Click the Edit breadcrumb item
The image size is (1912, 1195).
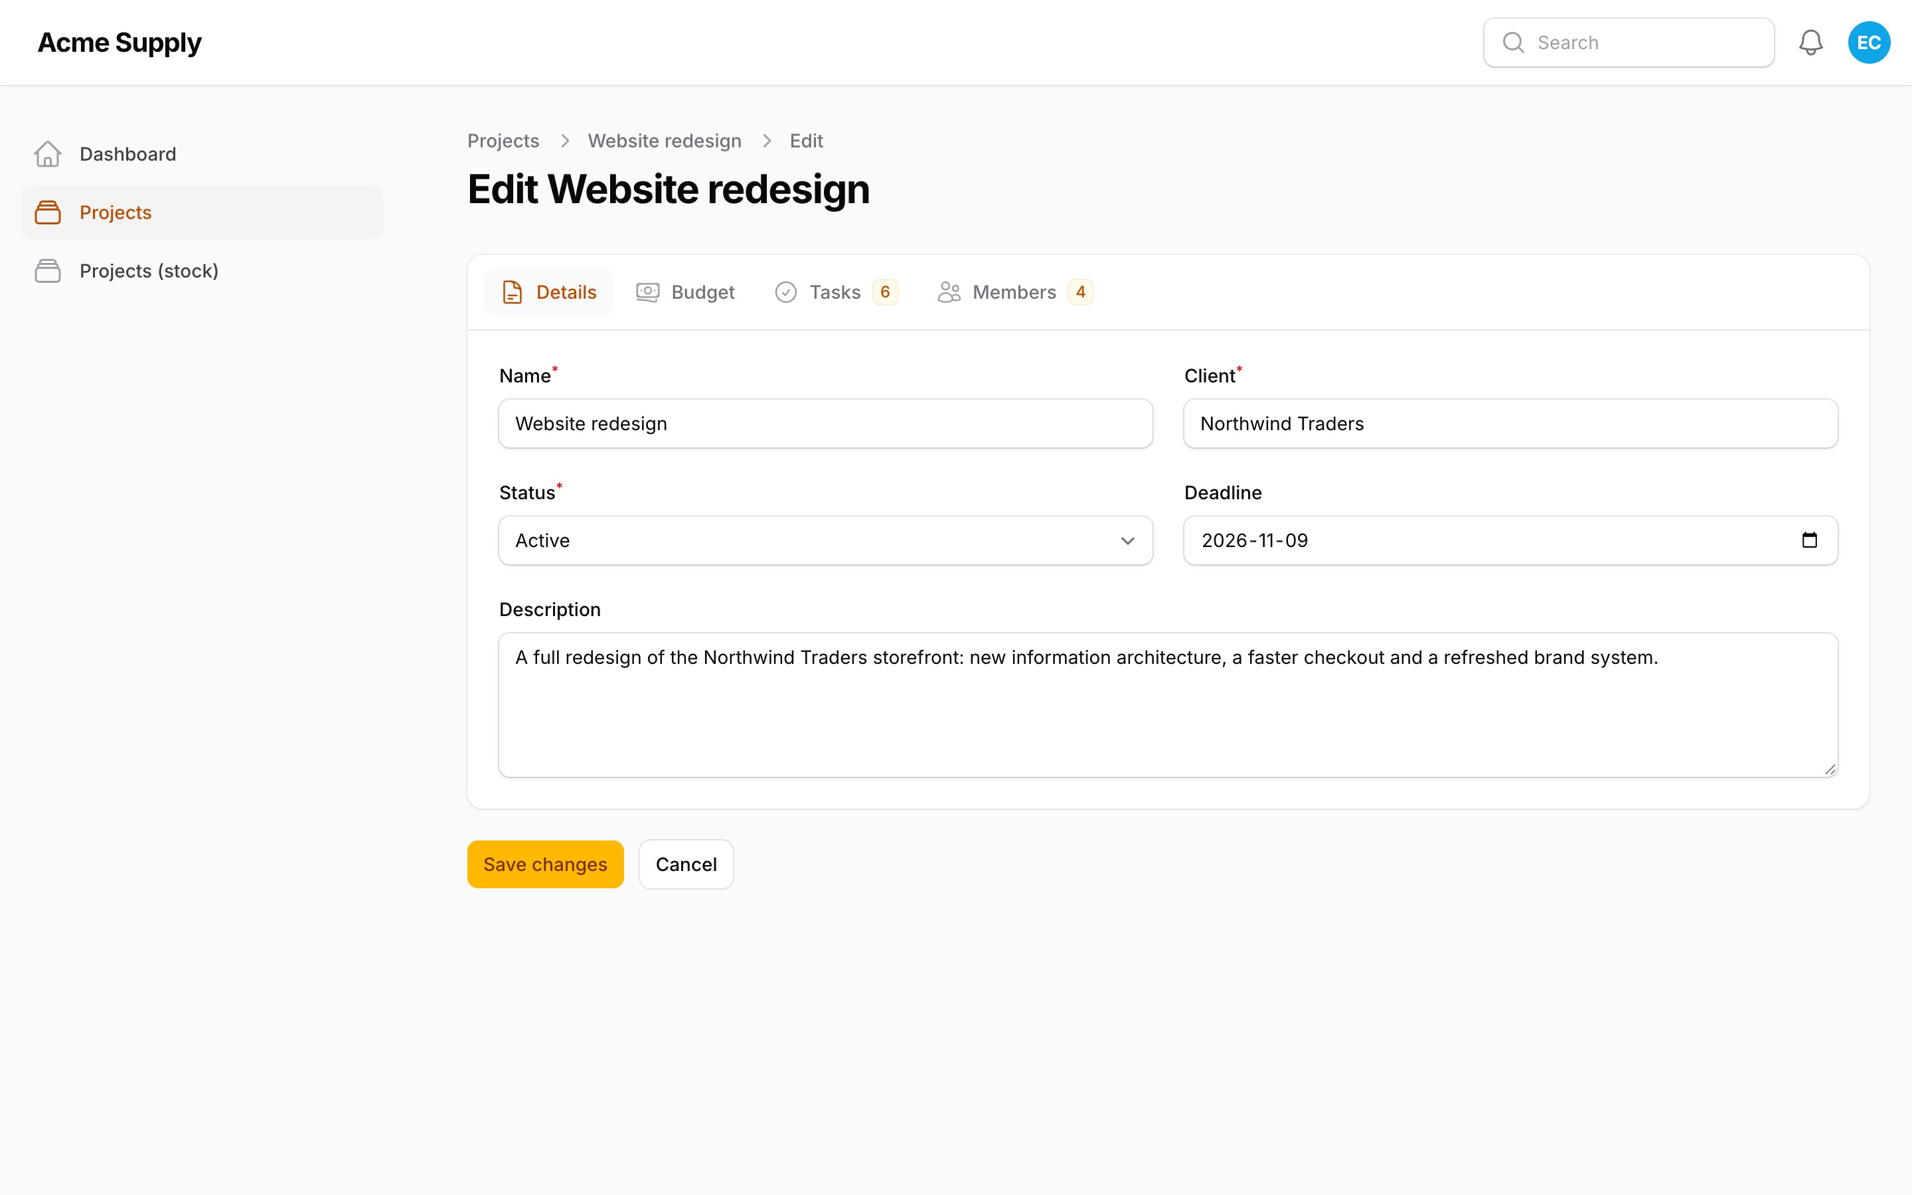point(806,141)
